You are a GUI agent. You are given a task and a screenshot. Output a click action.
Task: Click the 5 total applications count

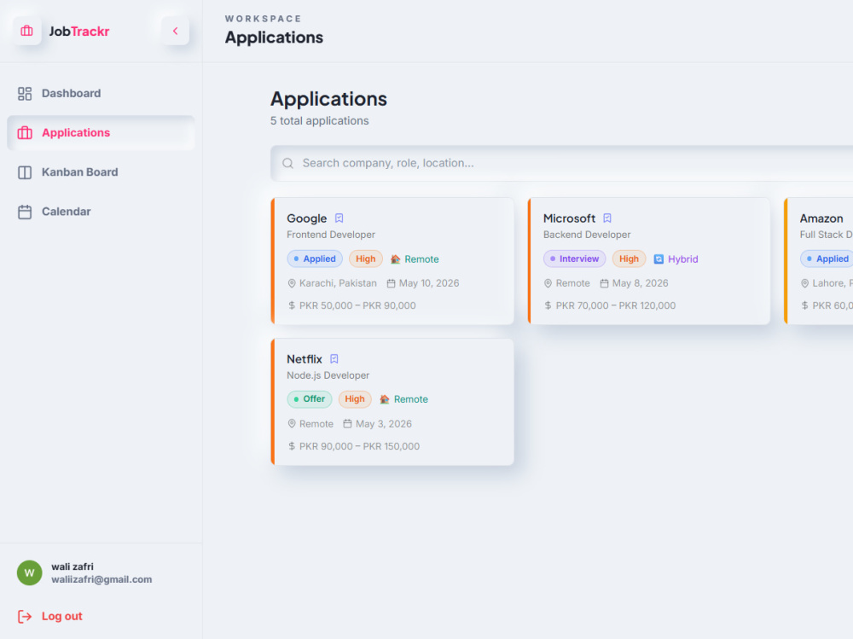tap(319, 121)
